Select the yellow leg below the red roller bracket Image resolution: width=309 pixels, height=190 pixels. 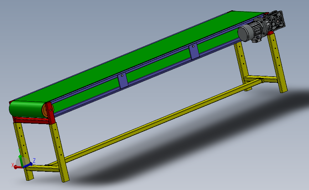tap(59, 152)
